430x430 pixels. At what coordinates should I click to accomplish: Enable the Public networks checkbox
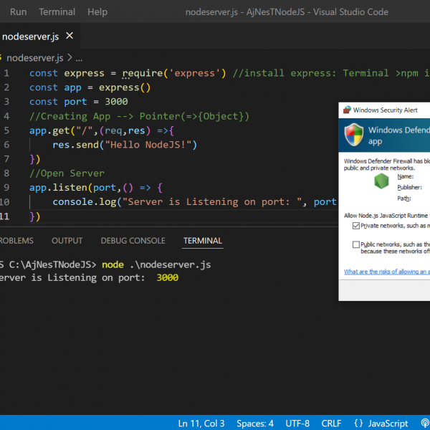point(356,244)
